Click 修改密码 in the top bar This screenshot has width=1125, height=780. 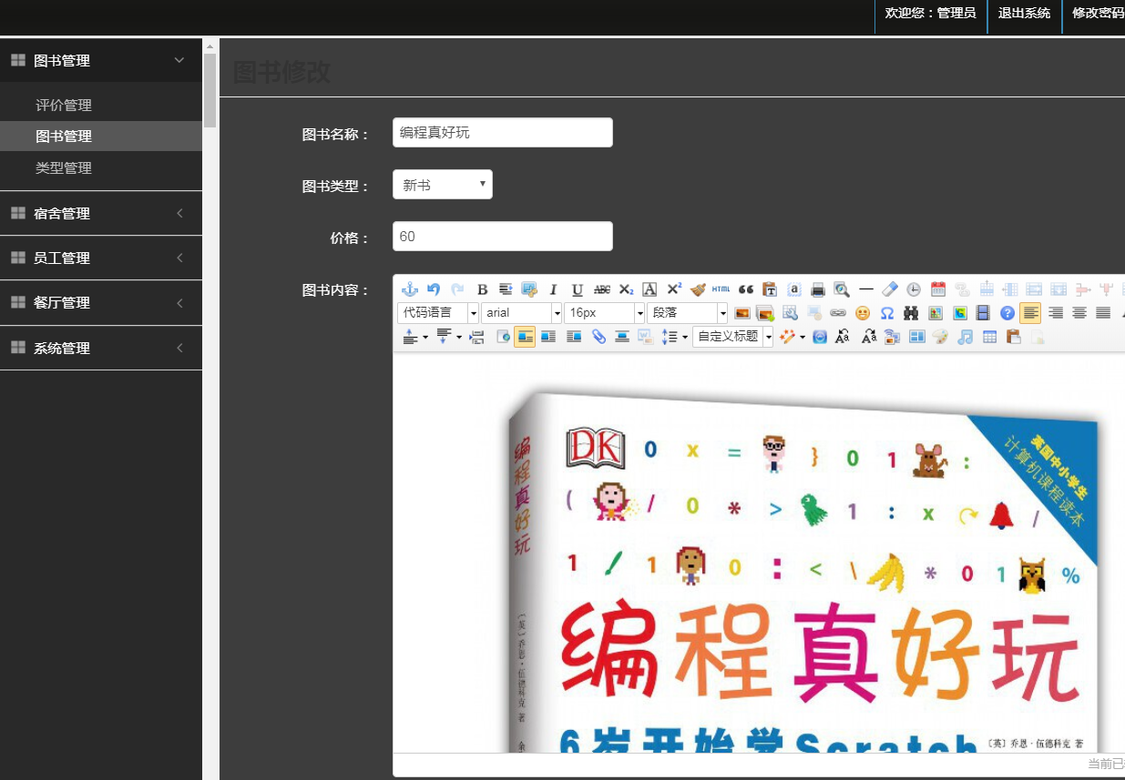(x=1098, y=13)
